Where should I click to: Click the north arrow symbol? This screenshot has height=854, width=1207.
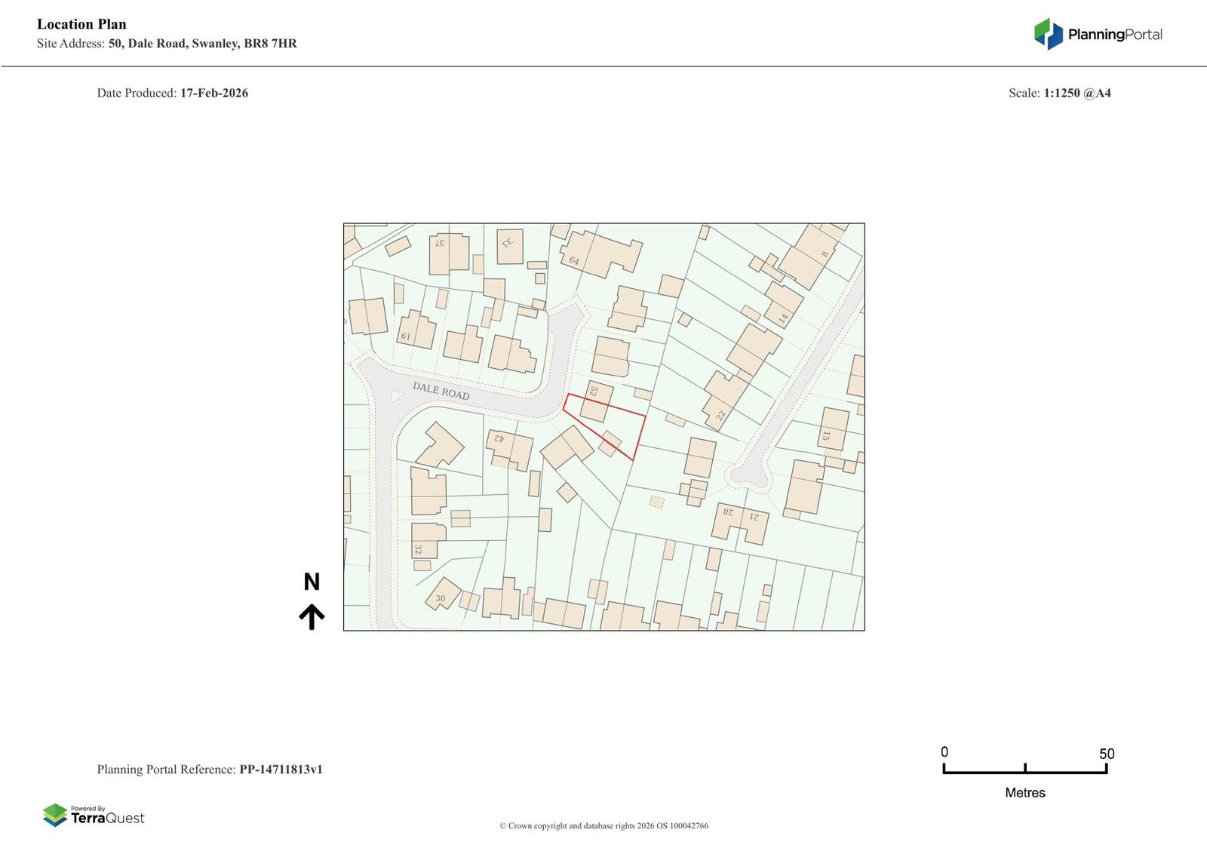[312, 616]
